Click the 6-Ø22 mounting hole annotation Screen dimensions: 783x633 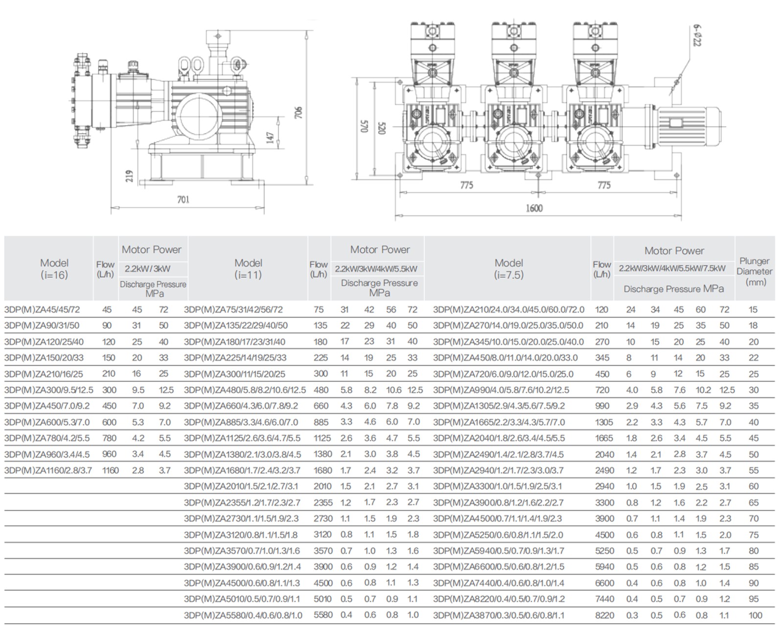[x=697, y=36]
